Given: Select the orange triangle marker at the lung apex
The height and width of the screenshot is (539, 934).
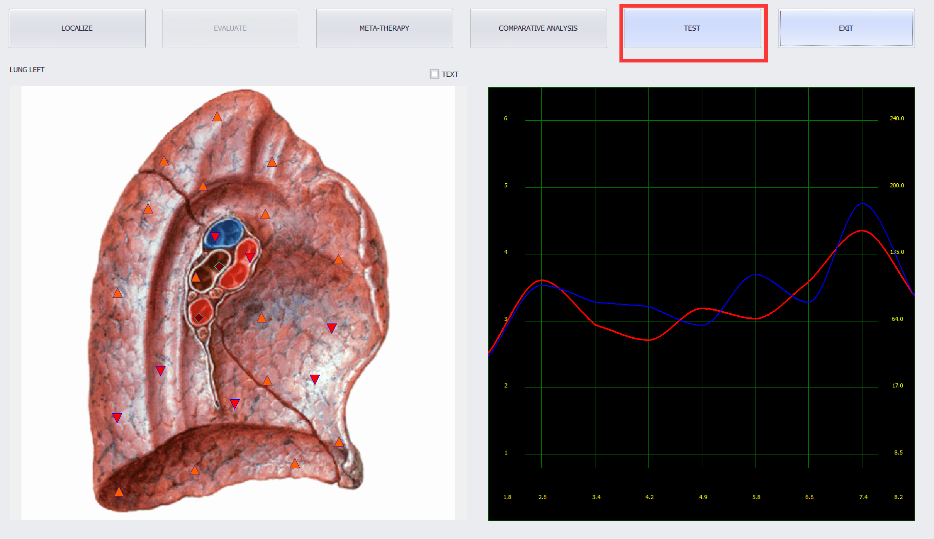Looking at the screenshot, I should point(217,117).
